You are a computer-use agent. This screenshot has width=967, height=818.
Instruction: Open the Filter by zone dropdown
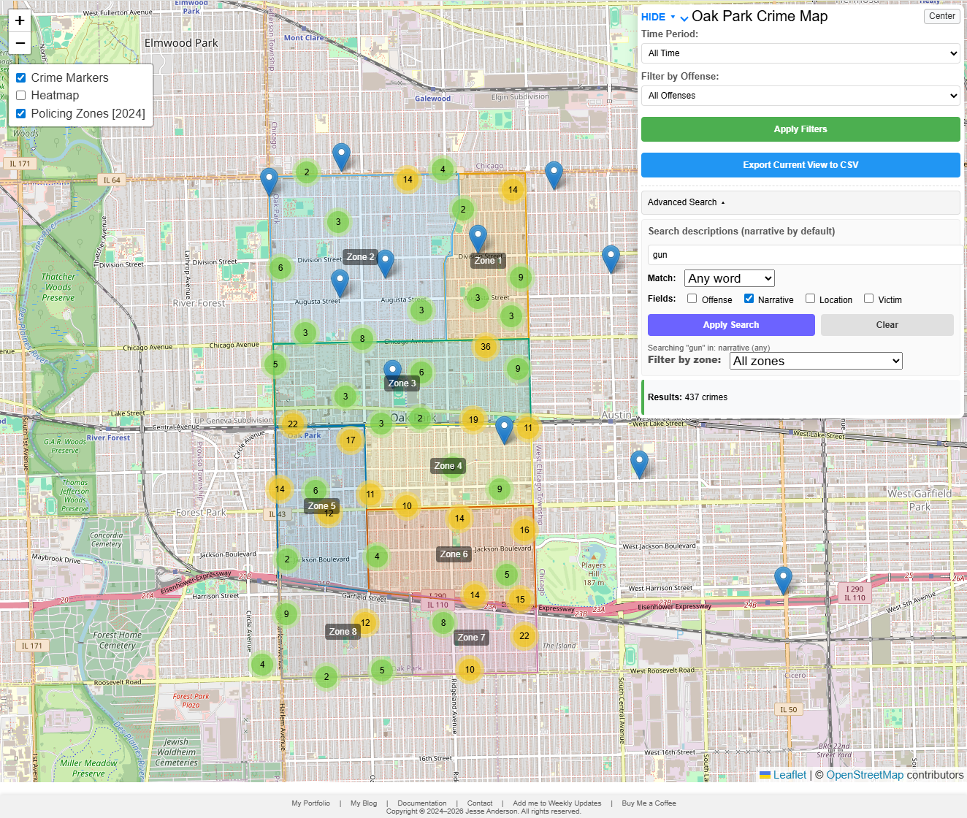tap(815, 361)
